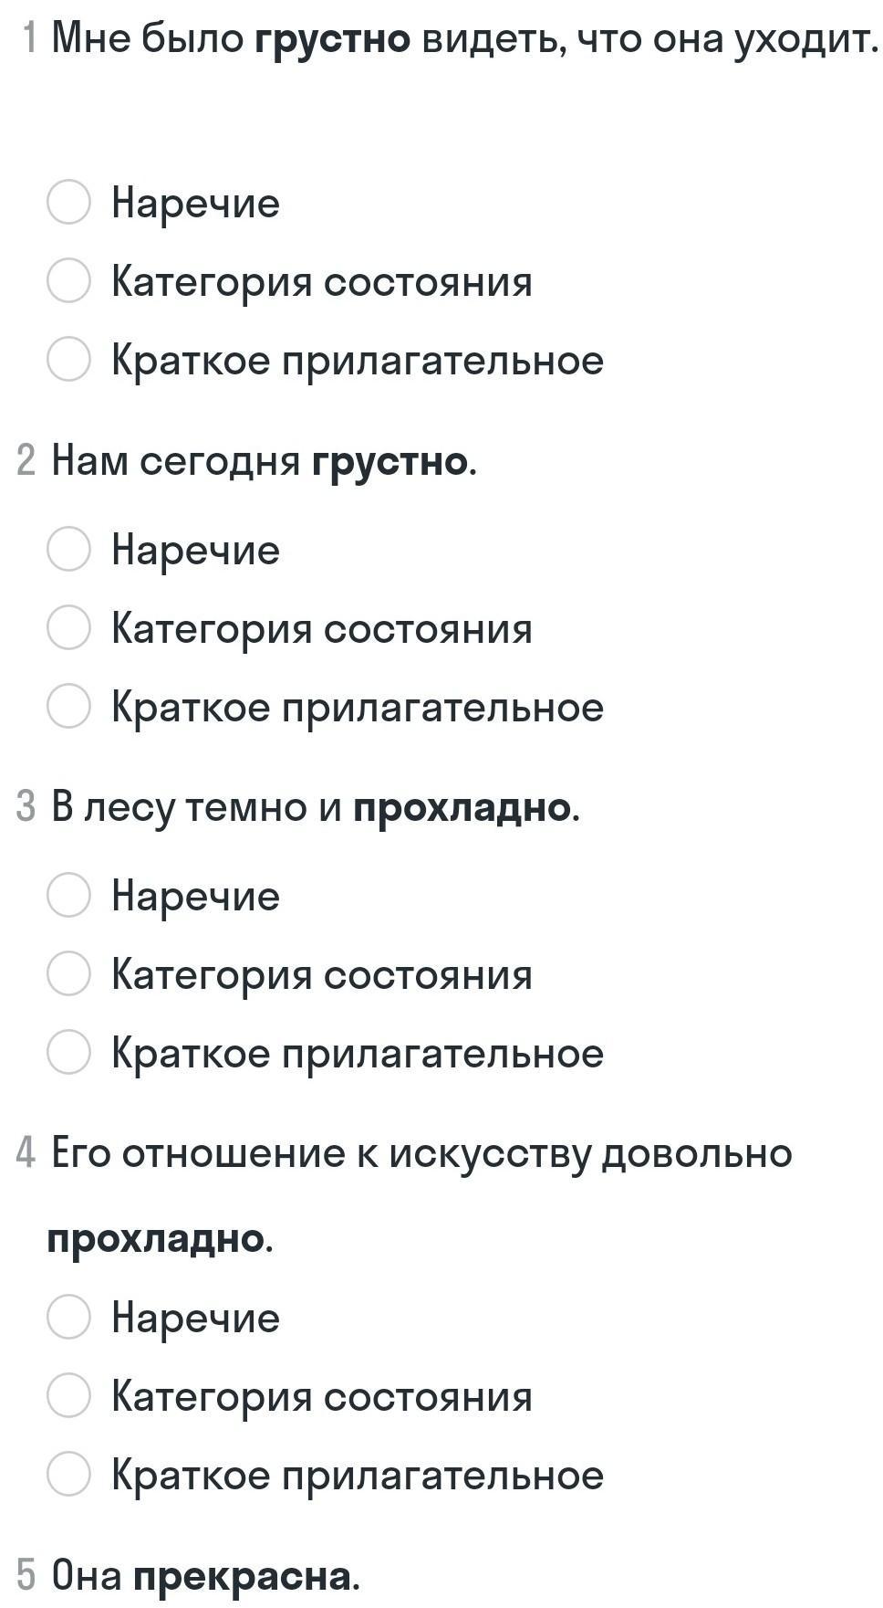Click the question number 3 marker
Image resolution: width=883 pixels, height=1608 pixels.
[26, 807]
